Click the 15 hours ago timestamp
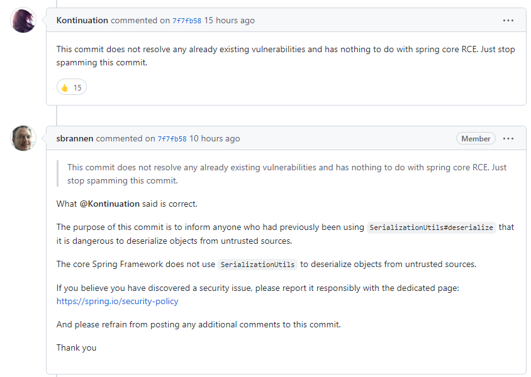 click(x=229, y=20)
